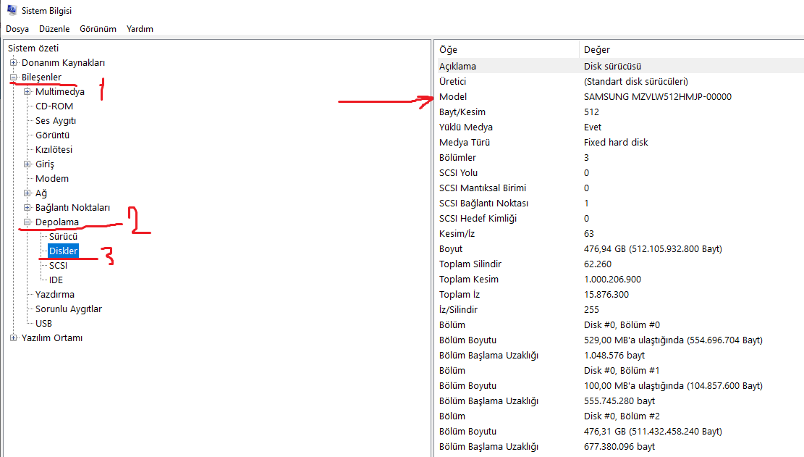This screenshot has width=804, height=457.
Task: Select the Bağlantı Noktaları tree item
Action: click(x=73, y=208)
